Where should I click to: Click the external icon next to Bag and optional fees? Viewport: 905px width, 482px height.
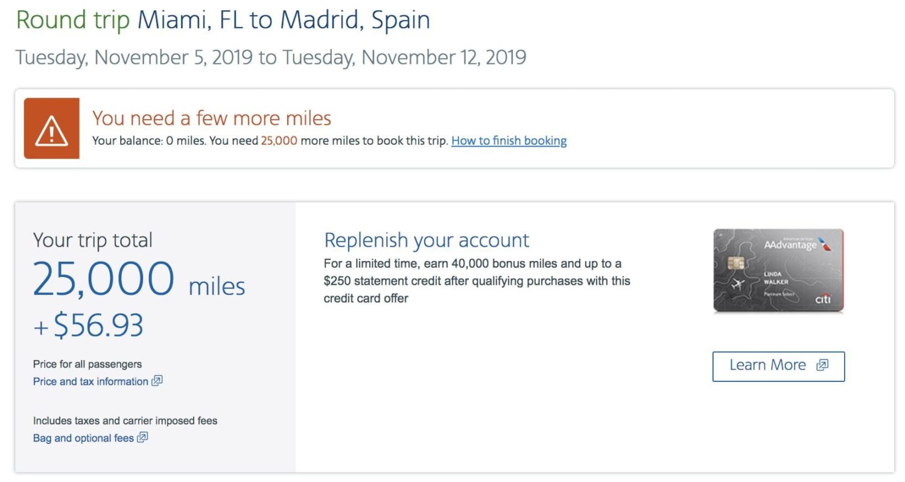[142, 437]
